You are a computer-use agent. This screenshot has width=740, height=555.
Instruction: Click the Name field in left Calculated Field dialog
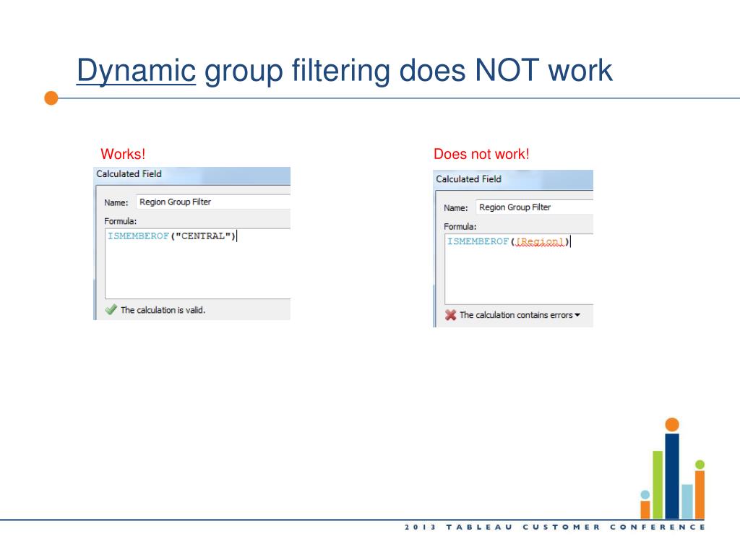(x=213, y=202)
